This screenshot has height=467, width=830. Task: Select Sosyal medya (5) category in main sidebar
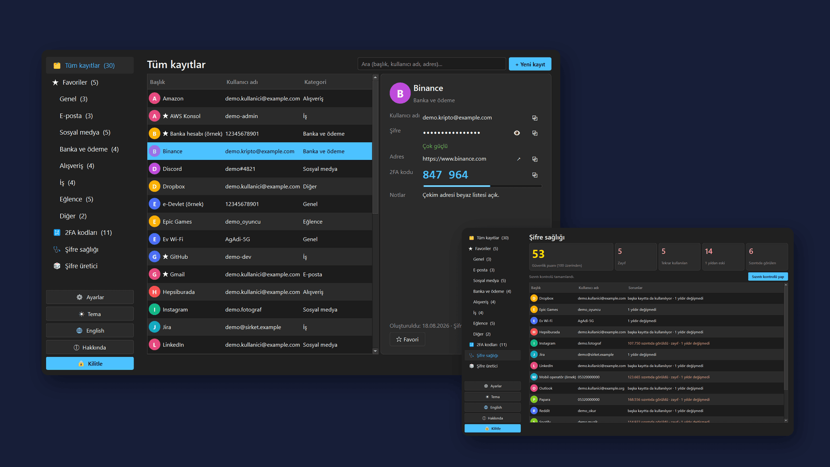pyautogui.click(x=90, y=132)
